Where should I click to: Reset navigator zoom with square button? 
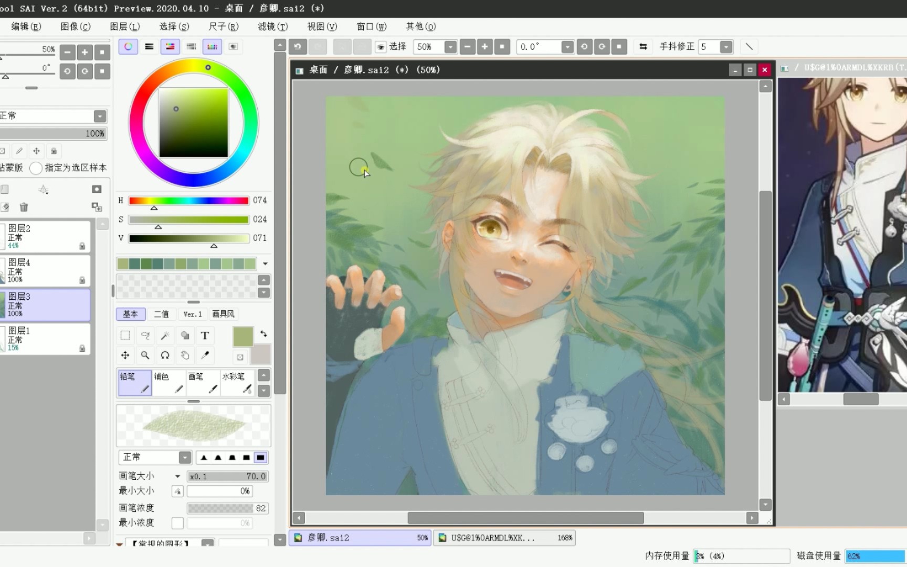coord(102,52)
